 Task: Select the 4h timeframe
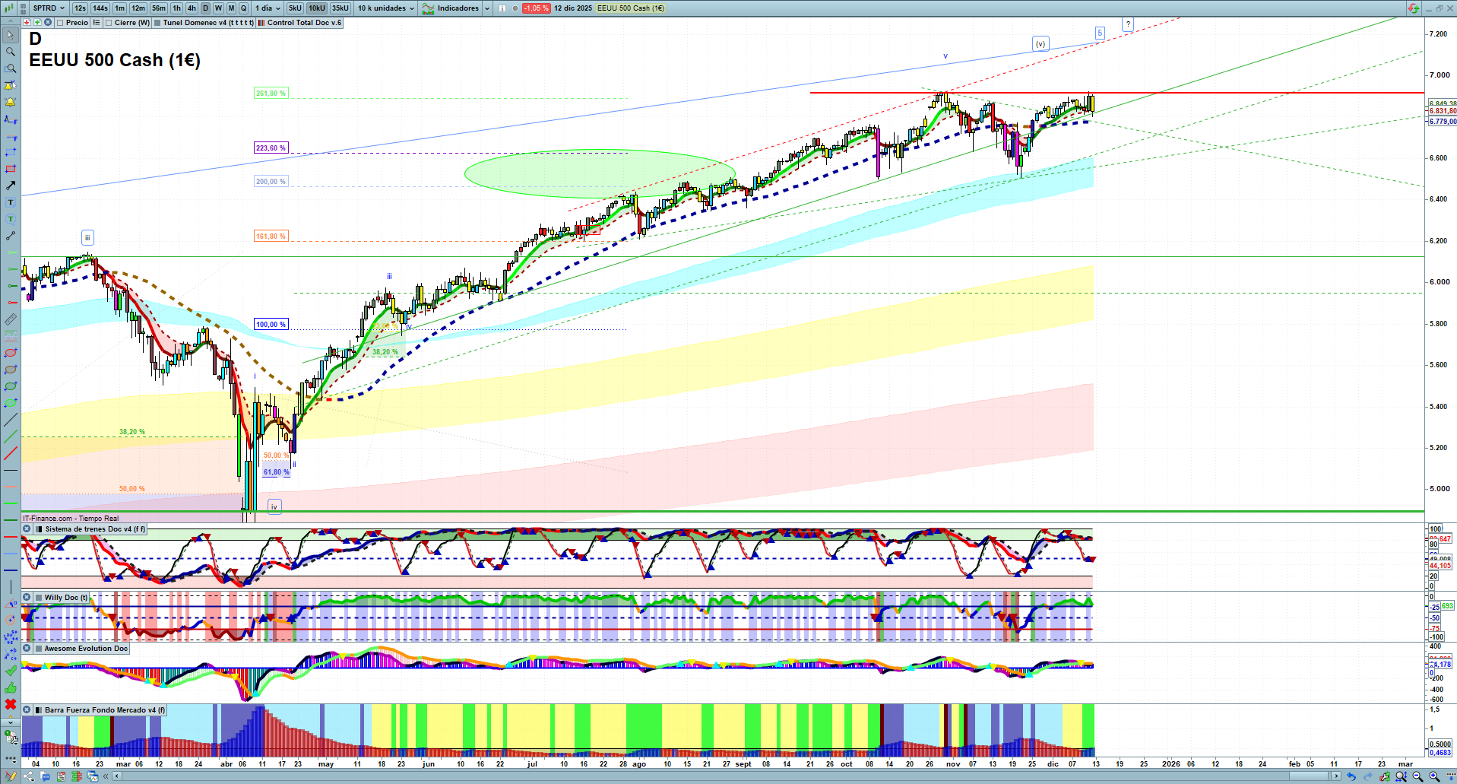coord(192,8)
